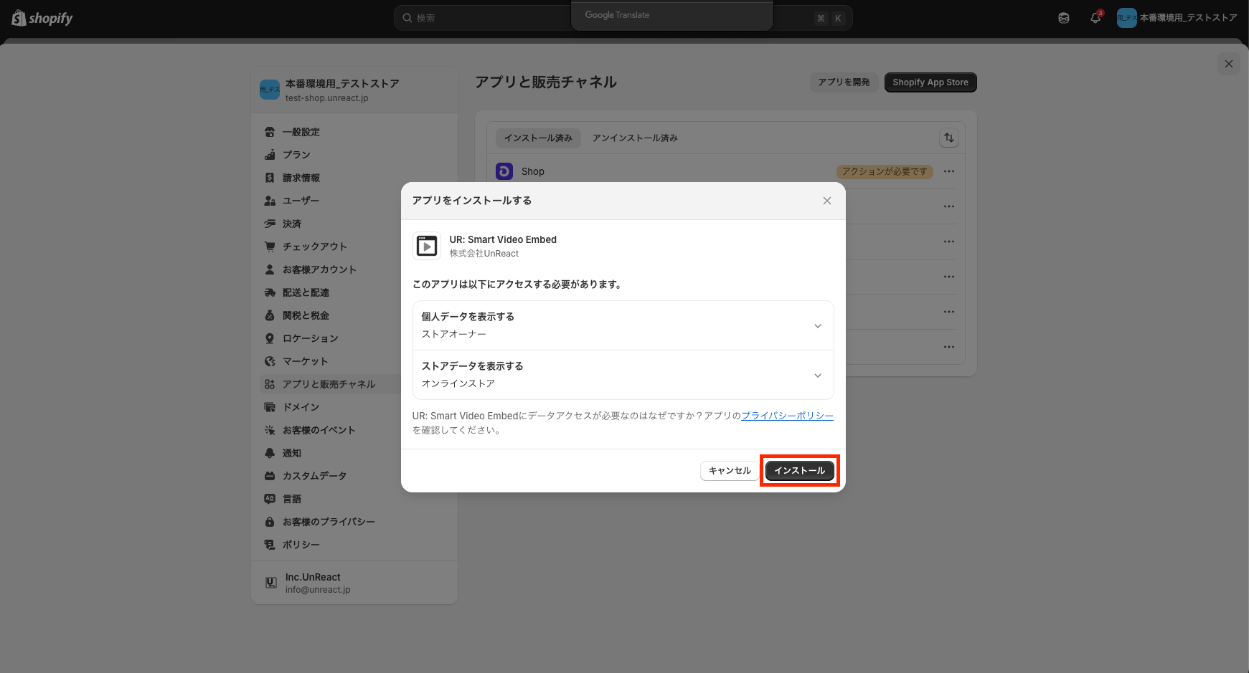The height and width of the screenshot is (673, 1249).
Task: Open the Inc.UnReact account entry
Action: (354, 583)
